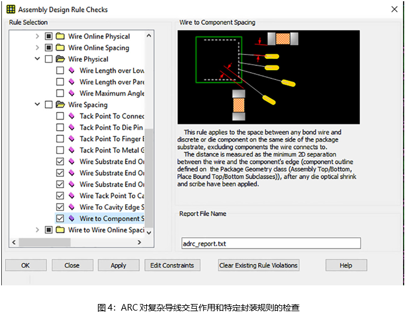
Task: Check the Wire Maximum Angle checkbox
Action: [60, 93]
